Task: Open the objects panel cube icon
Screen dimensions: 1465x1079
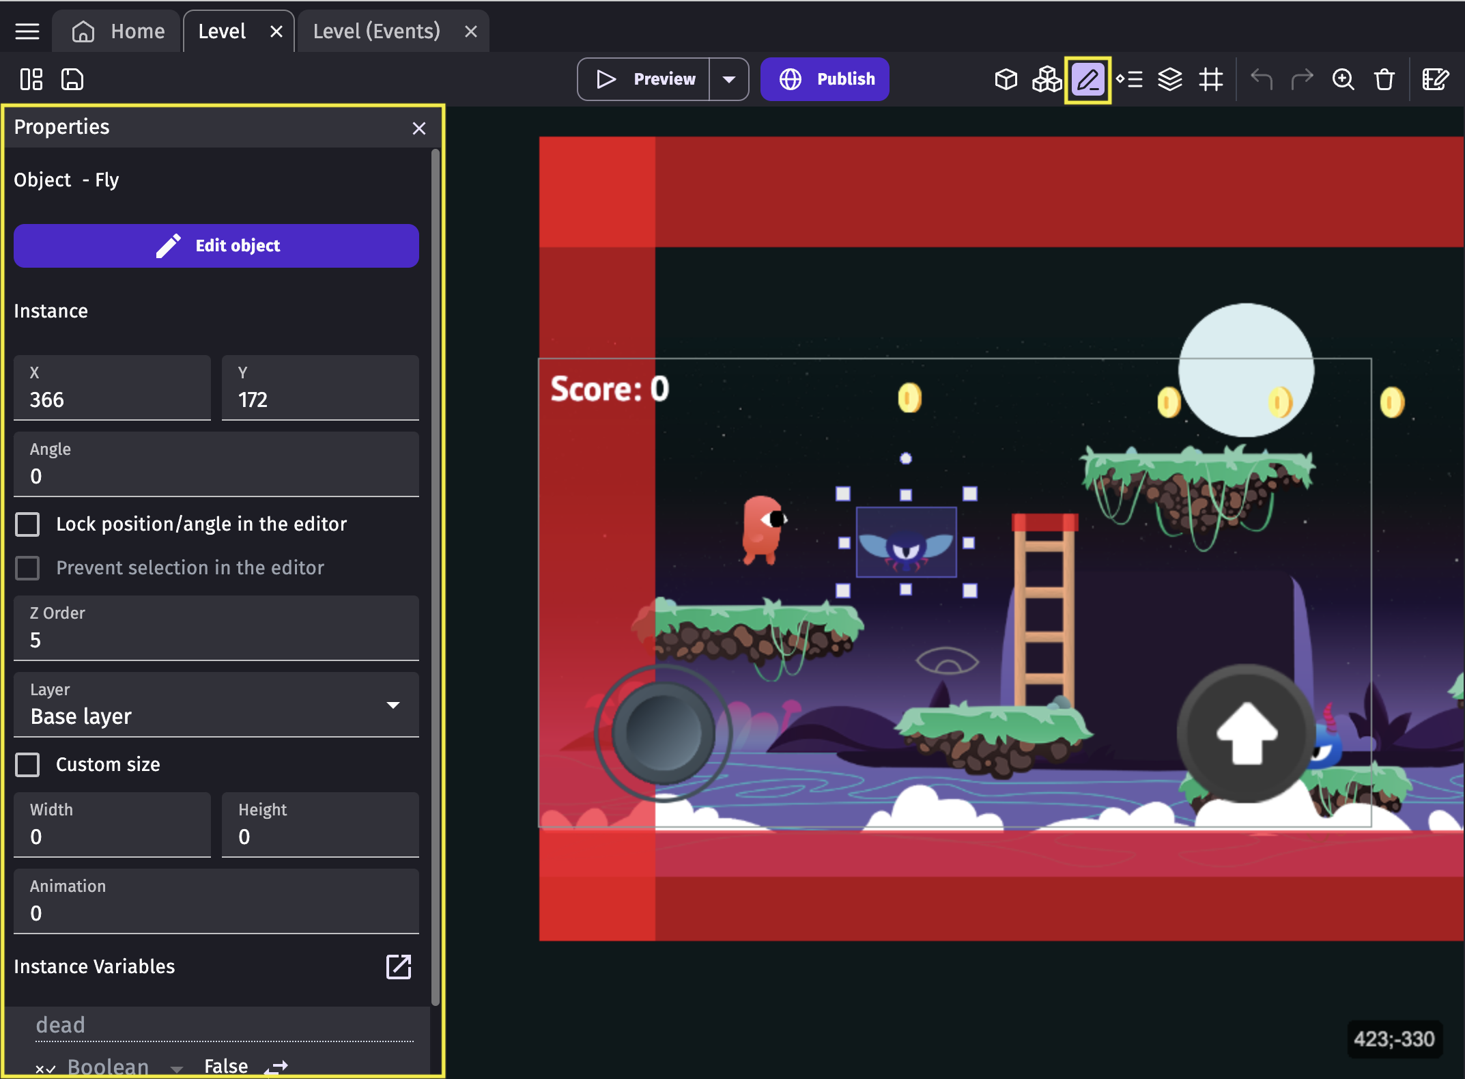Action: tap(1006, 80)
